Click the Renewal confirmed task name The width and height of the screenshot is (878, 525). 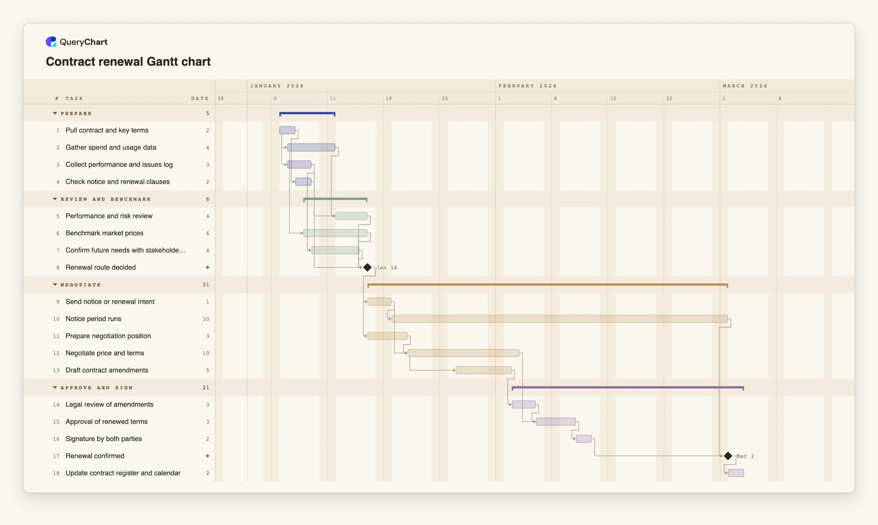pos(95,456)
